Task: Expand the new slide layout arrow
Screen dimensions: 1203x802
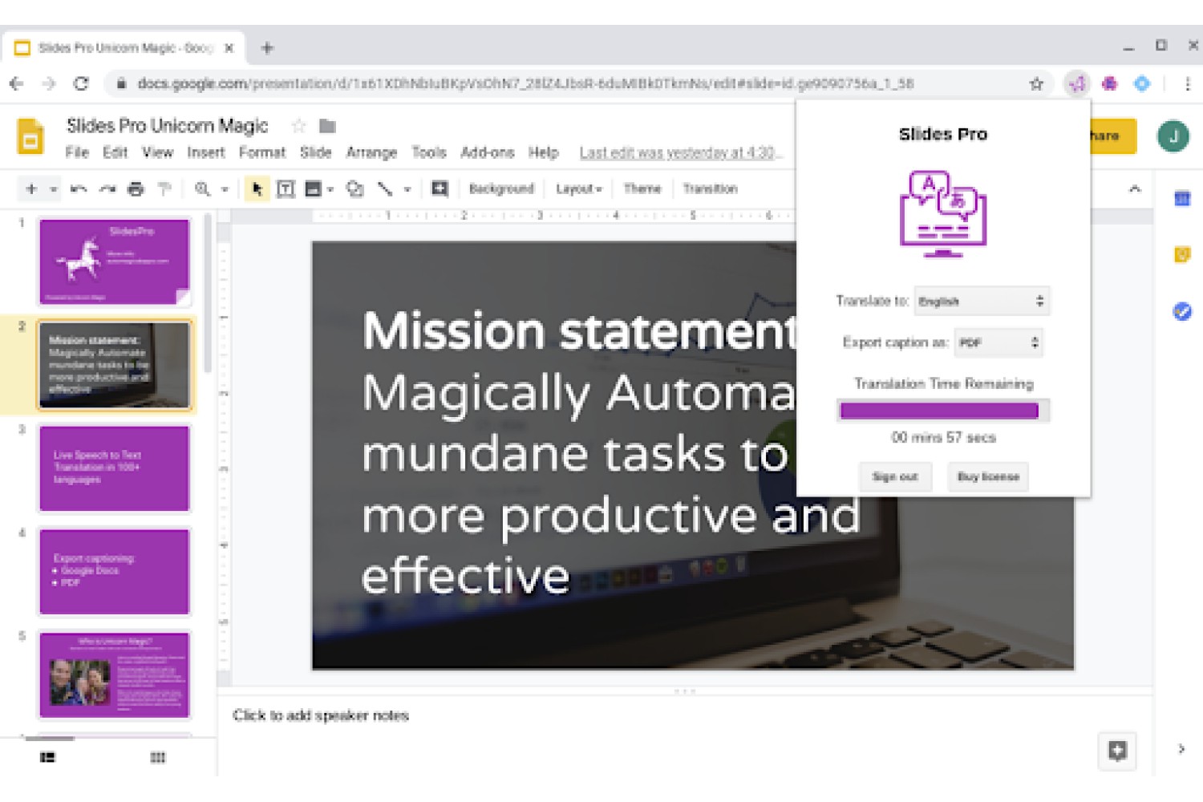Action: [x=54, y=190]
